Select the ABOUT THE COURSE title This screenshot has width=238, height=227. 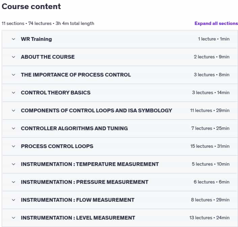[x=48, y=57]
